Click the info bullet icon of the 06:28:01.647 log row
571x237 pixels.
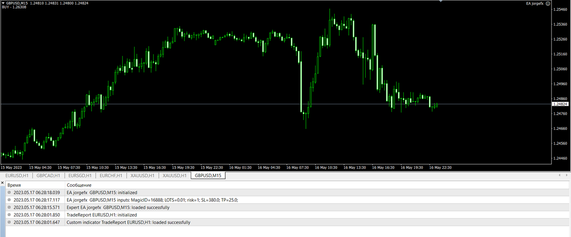click(9, 222)
